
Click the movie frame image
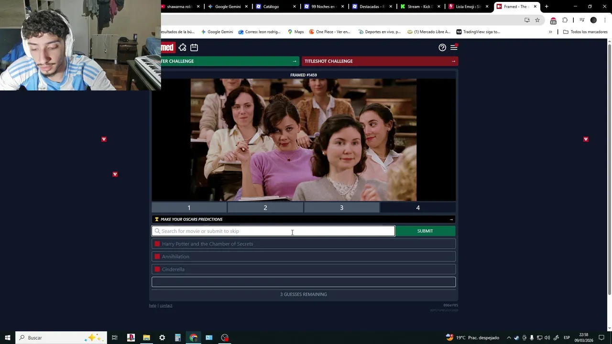point(304,140)
